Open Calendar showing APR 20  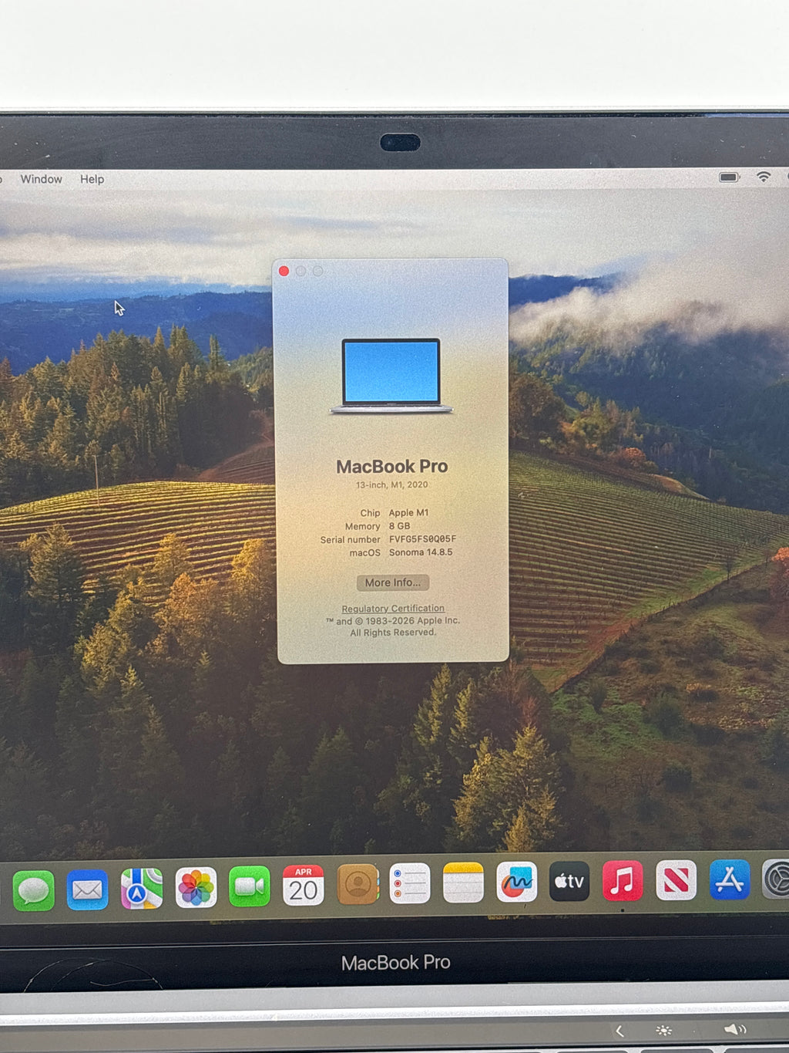pos(304,885)
